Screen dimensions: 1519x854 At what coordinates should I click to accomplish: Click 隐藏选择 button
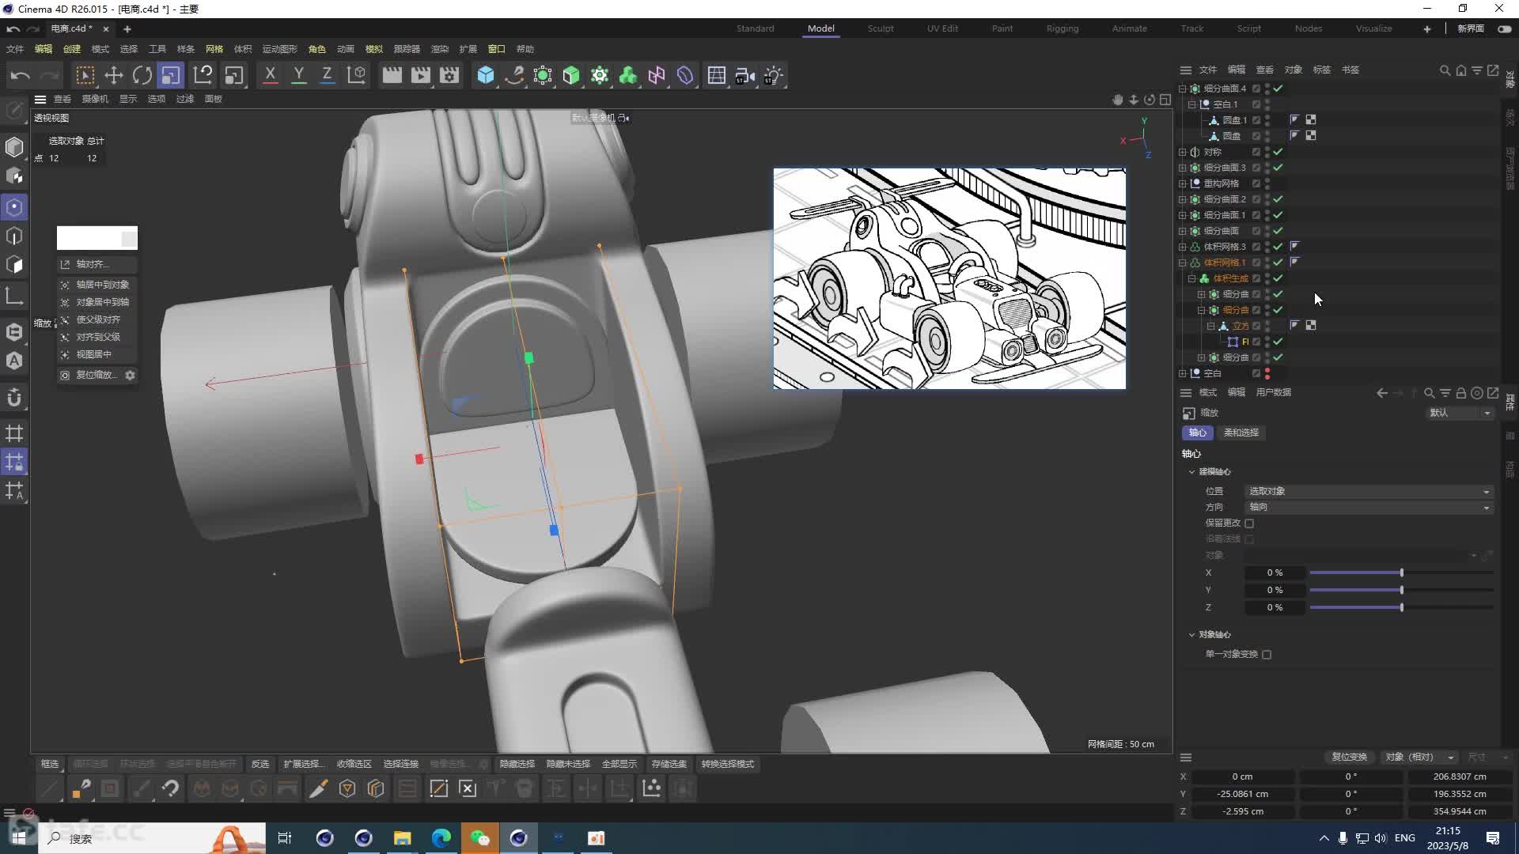pyautogui.click(x=517, y=764)
